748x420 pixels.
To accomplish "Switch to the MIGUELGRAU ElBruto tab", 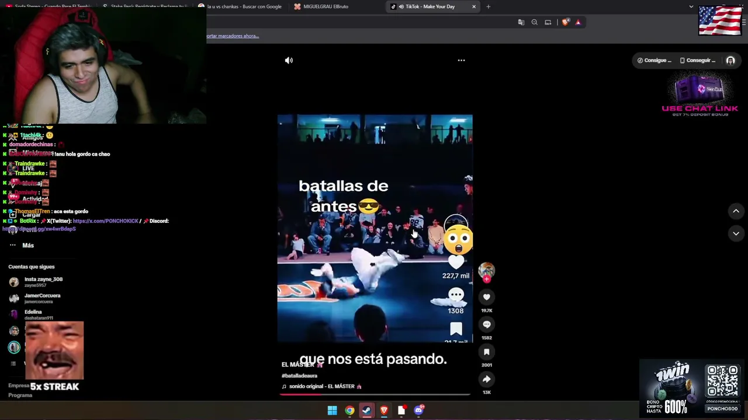I will [x=325, y=6].
